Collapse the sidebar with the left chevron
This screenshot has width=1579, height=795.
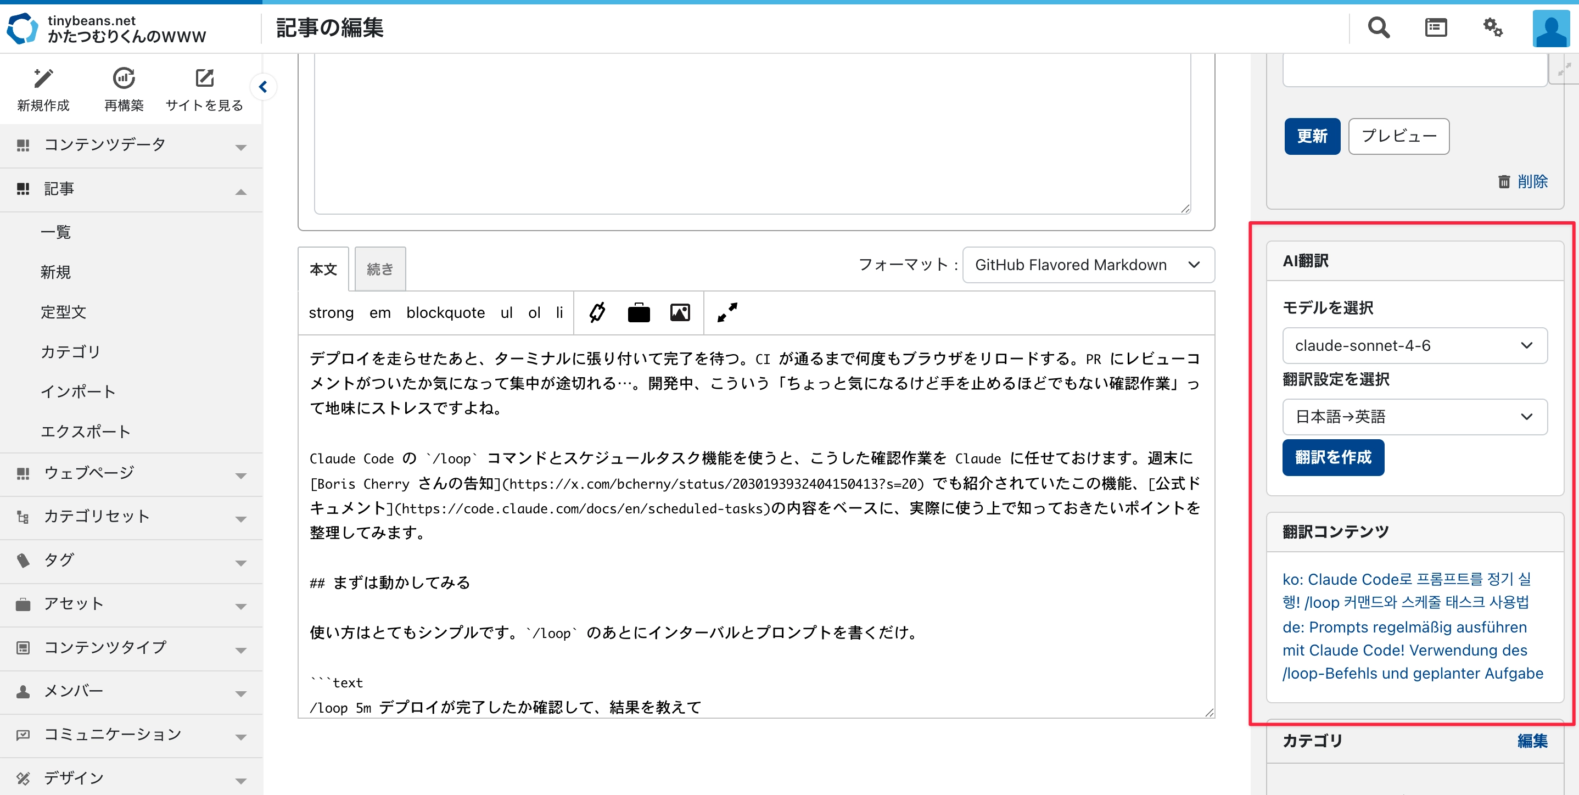[263, 87]
